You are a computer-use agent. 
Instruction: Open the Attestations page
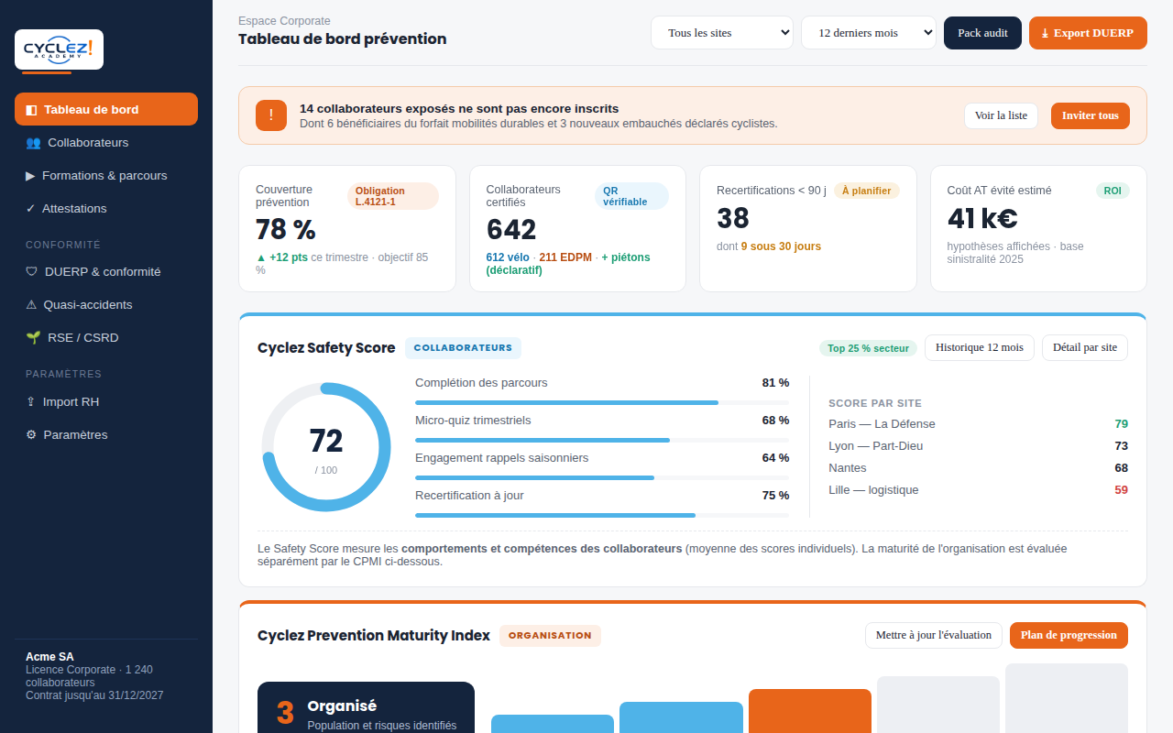click(x=106, y=209)
